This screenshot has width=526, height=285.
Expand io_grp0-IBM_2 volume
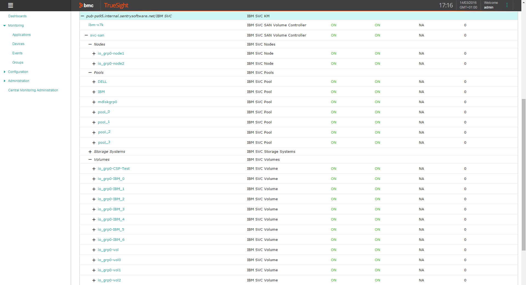coord(94,199)
